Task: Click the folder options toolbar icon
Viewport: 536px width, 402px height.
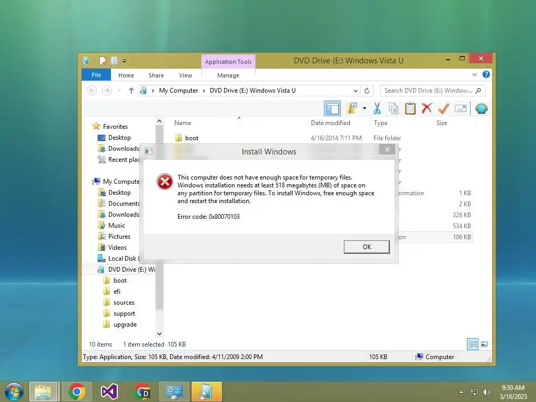Action: (352, 108)
